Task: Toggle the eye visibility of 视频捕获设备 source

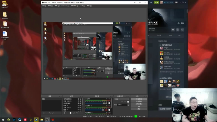Action: coord(78,99)
